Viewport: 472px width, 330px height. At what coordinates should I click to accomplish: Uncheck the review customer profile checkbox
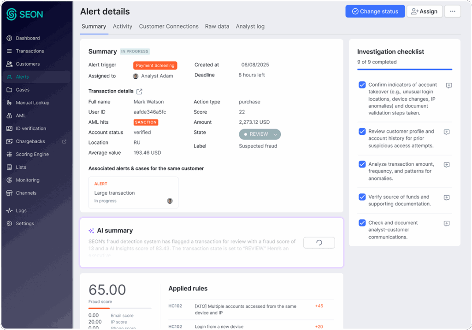362,131
